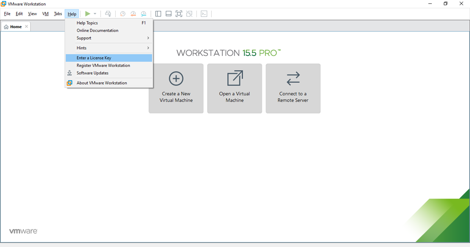
Task: Click the console view toolbar icon
Action: (x=204, y=14)
